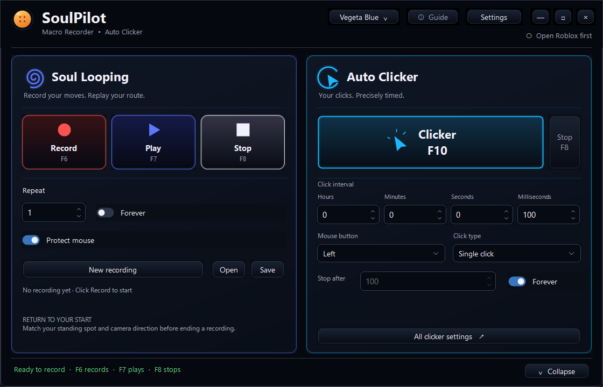Collapse the panel with the Collapse button
This screenshot has width=603, height=387.
coord(557,371)
